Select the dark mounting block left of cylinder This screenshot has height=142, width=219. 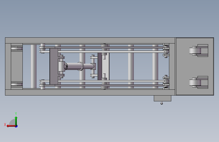[x=54, y=66]
